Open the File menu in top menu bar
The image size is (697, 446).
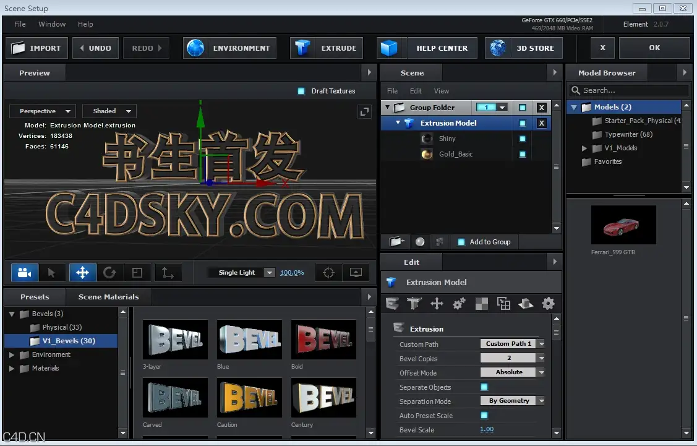pos(20,24)
